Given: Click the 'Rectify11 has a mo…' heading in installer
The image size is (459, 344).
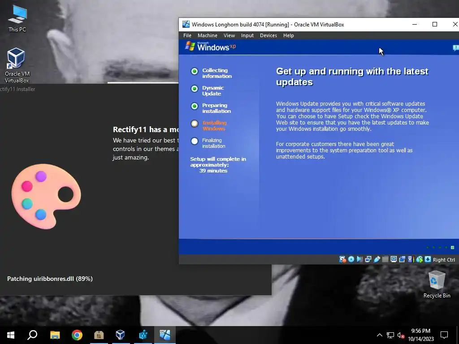Looking at the screenshot, I should click(x=146, y=129).
